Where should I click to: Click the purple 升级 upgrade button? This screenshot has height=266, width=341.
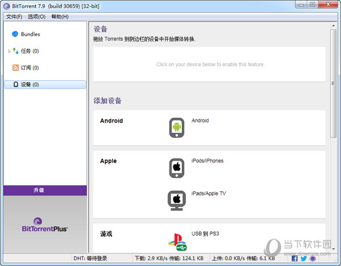45,190
